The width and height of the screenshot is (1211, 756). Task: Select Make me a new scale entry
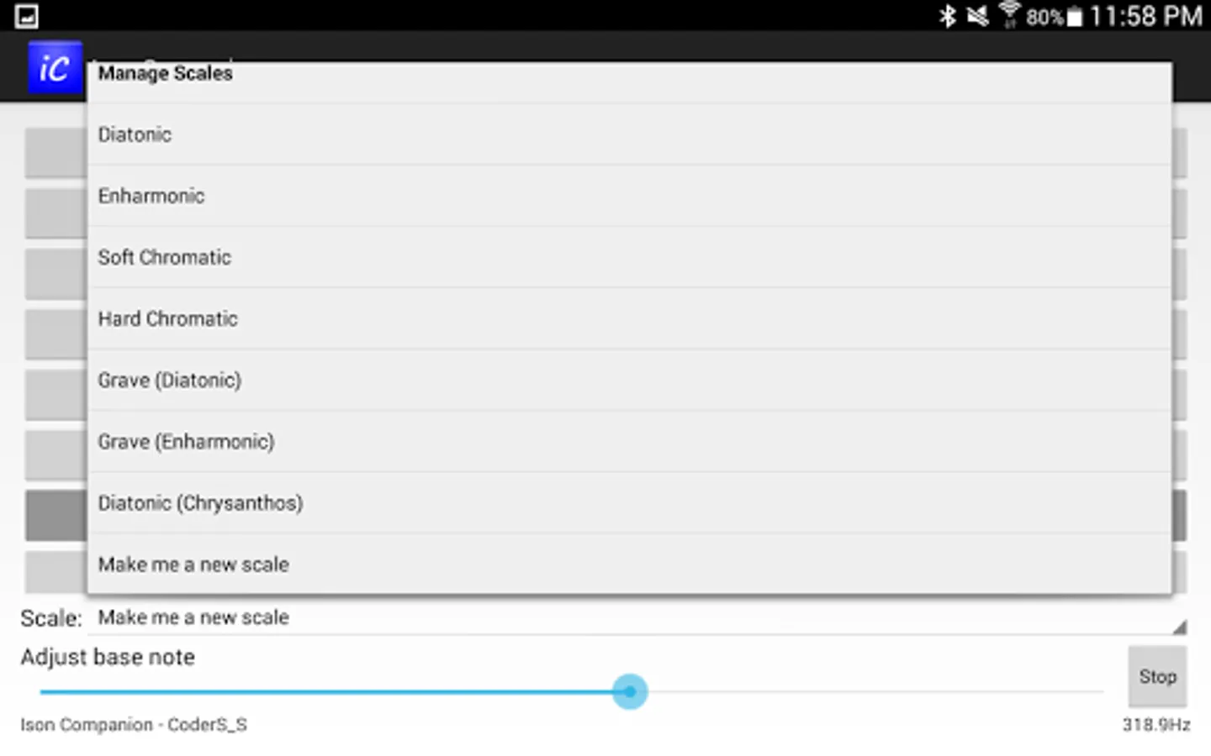click(x=629, y=564)
